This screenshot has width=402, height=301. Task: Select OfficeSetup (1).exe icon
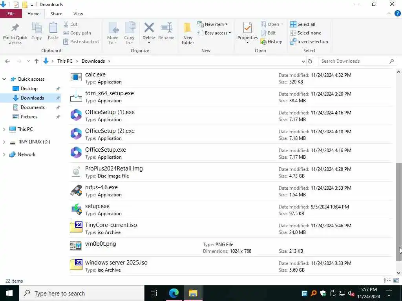76,115
